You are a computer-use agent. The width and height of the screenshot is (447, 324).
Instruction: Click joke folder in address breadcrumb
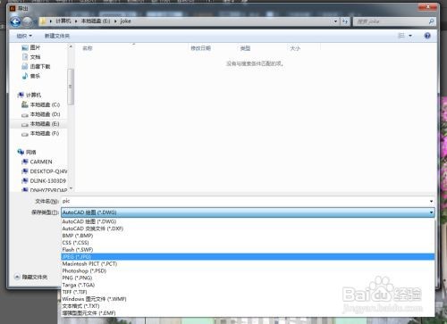[x=125, y=21]
